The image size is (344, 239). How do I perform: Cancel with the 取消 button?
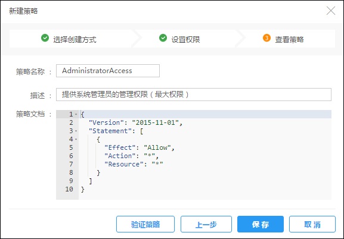pyautogui.click(x=312, y=224)
